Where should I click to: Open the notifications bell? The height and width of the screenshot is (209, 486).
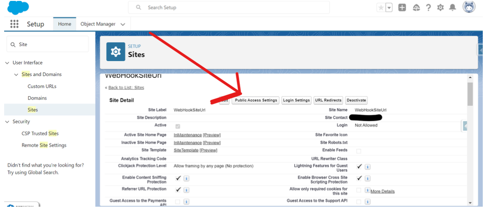(453, 8)
